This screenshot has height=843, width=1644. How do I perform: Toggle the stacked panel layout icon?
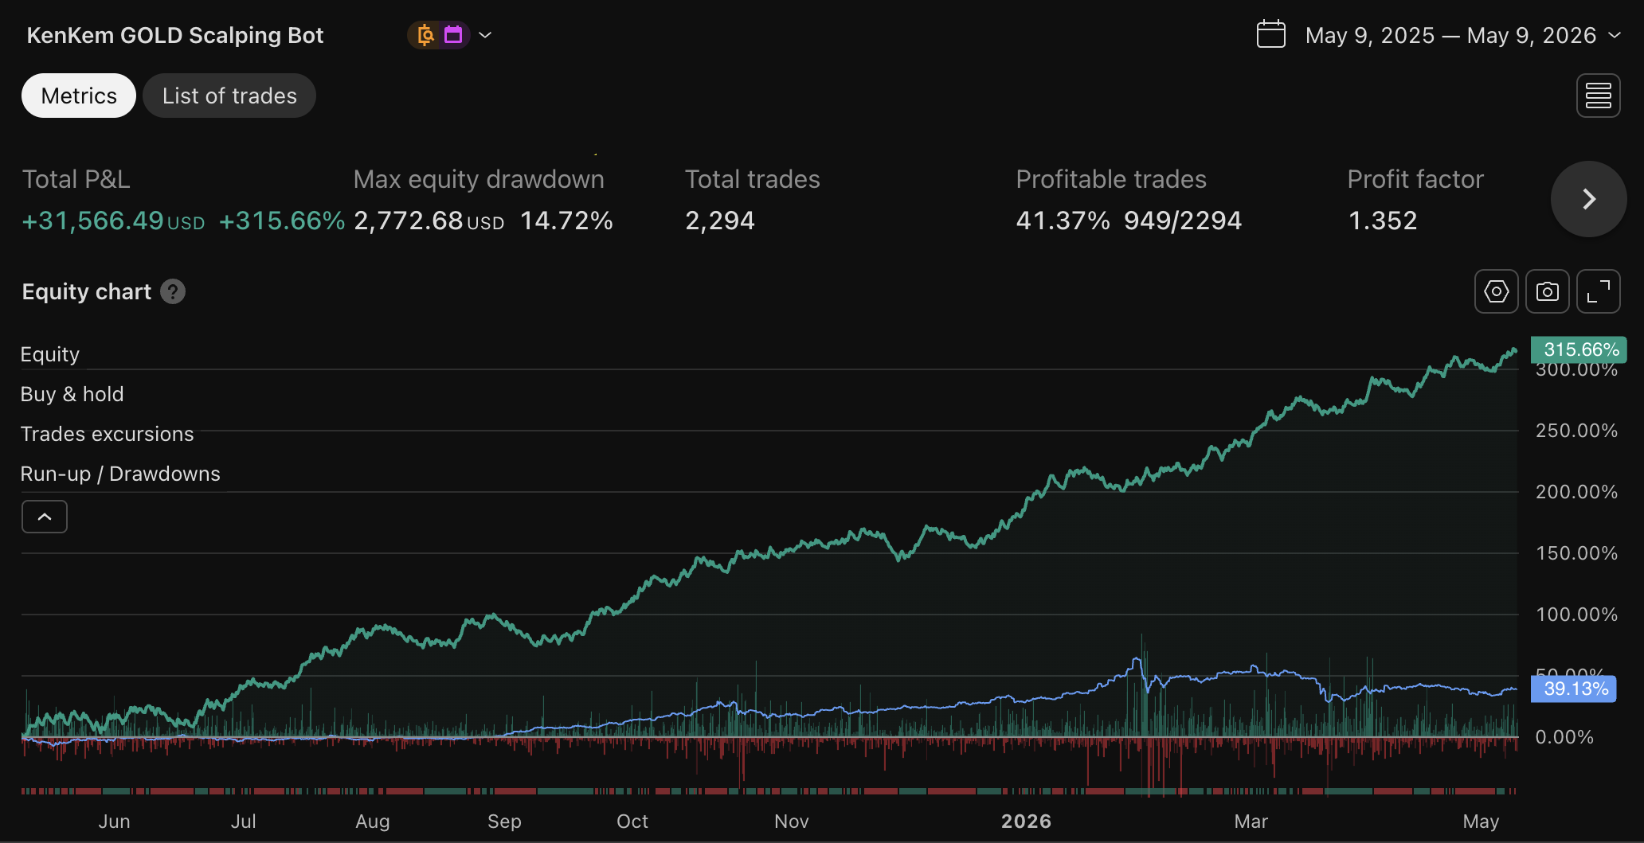[1598, 96]
